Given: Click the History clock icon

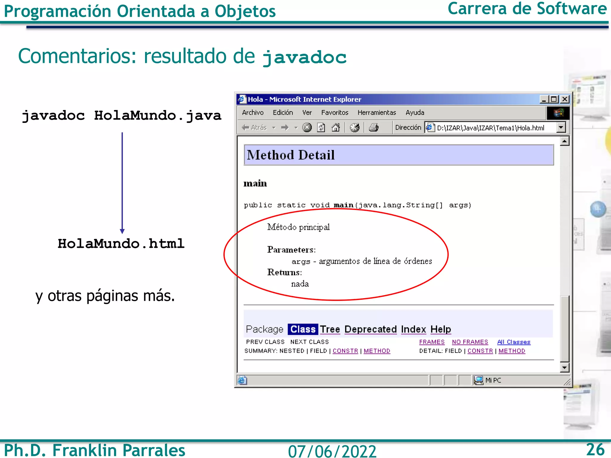Looking at the screenshot, I should tap(355, 128).
